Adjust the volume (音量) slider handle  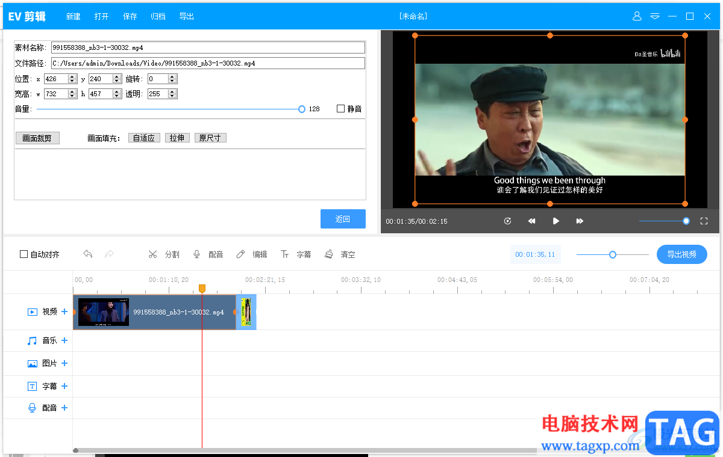click(302, 109)
